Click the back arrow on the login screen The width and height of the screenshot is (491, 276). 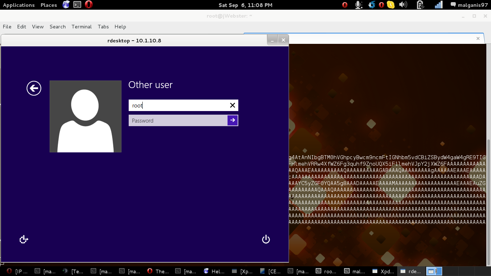coord(34,88)
